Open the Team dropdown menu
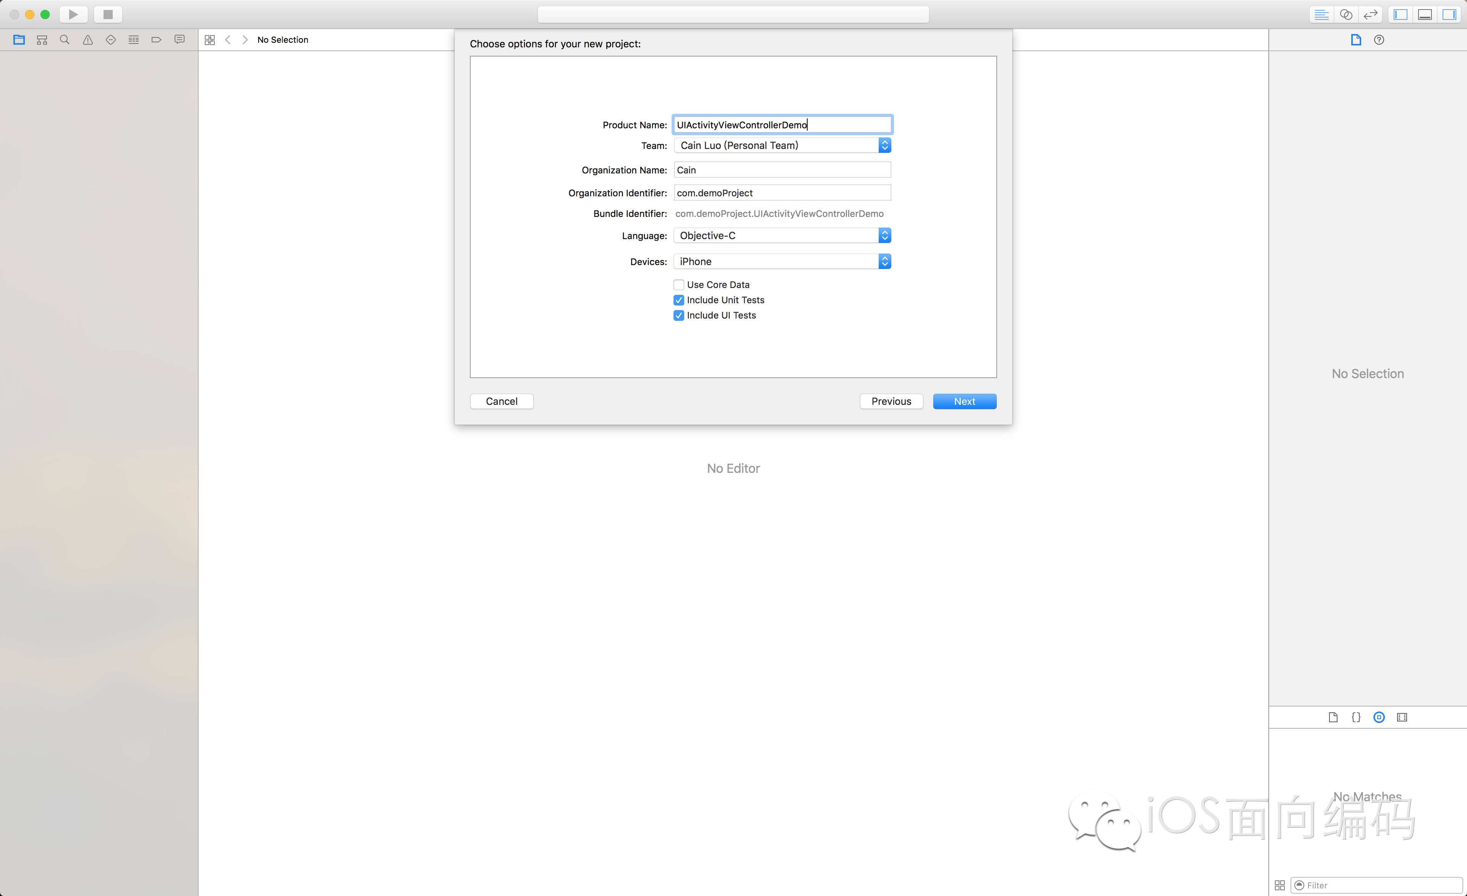 [782, 145]
